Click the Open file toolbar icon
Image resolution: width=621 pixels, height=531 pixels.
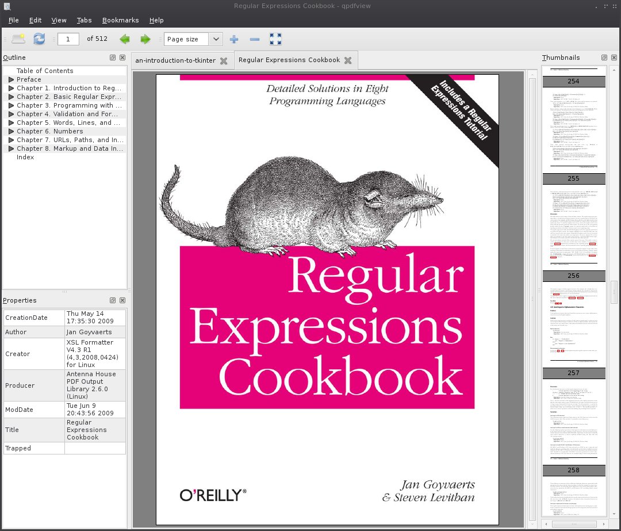coord(18,39)
